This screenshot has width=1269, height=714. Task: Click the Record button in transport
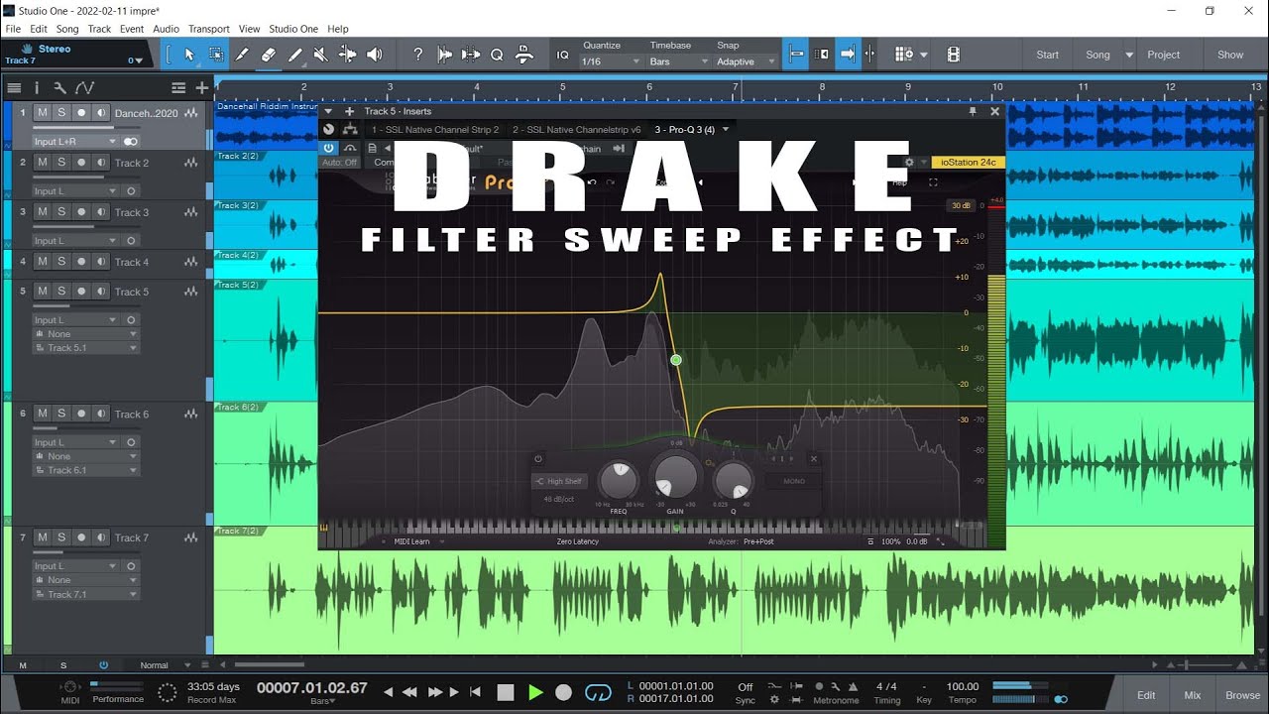pos(564,692)
